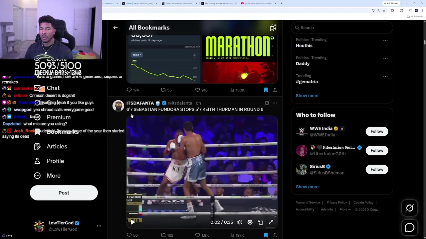Open more options for ITSDAFANTA post
This screenshot has height=239, width=426.
coord(275,103)
